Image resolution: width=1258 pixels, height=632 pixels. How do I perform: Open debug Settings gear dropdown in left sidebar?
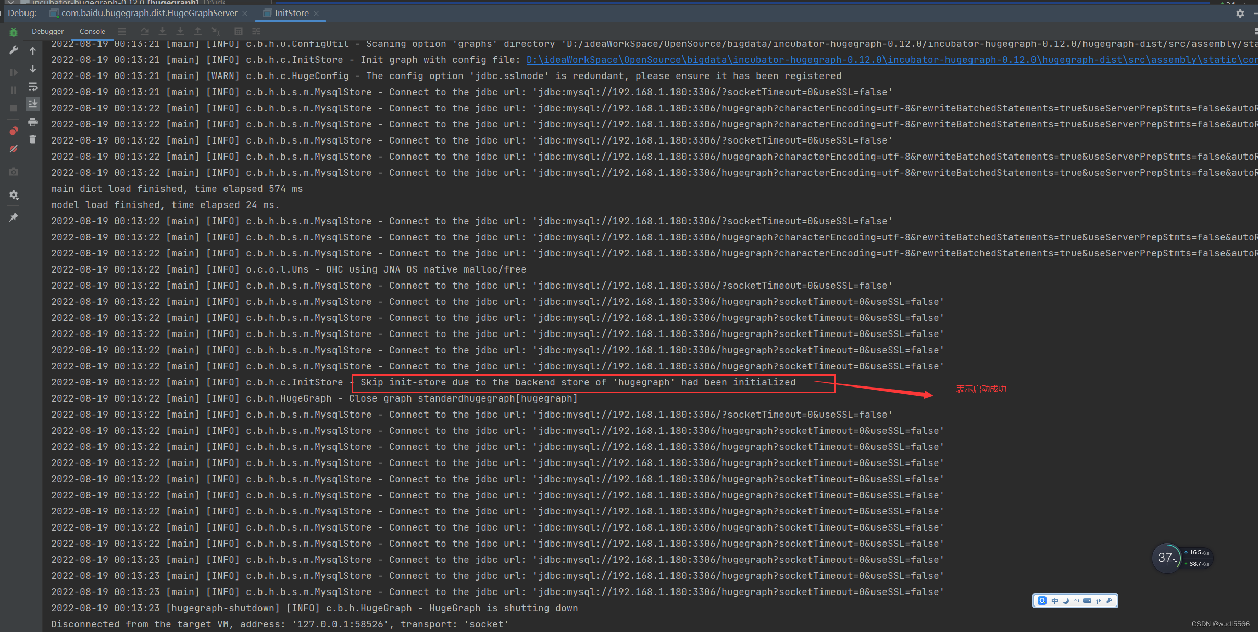[x=14, y=195]
